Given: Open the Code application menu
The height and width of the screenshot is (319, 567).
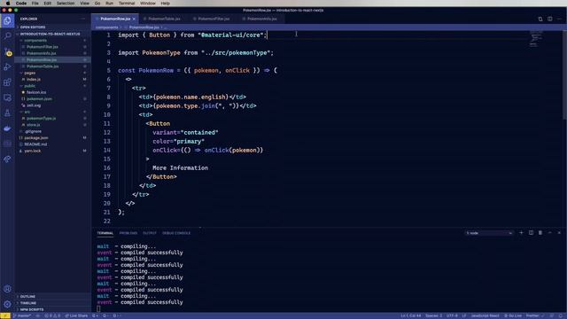Looking at the screenshot, I should [21, 4].
